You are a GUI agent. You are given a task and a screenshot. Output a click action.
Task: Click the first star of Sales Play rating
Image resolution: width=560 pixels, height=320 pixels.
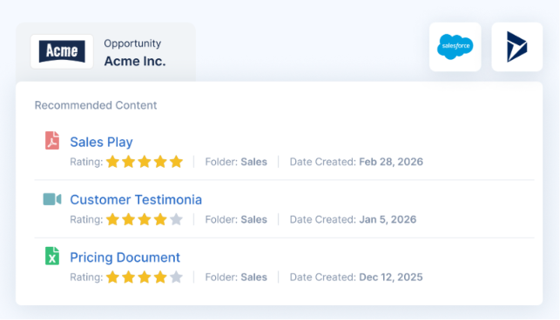pos(112,162)
